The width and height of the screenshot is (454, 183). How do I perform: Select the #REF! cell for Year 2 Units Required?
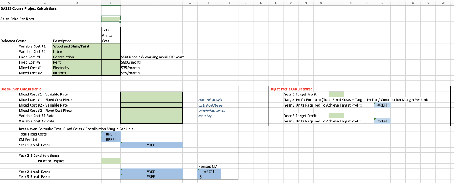click(382, 105)
